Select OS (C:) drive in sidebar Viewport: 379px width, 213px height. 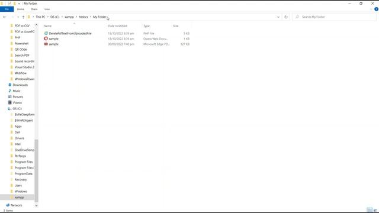click(17, 108)
